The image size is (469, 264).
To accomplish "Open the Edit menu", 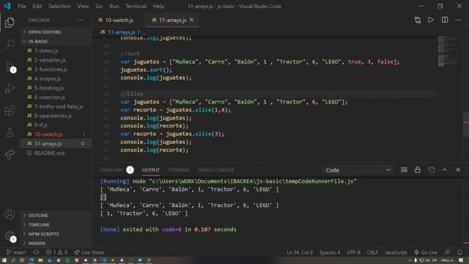I will [x=37, y=6].
